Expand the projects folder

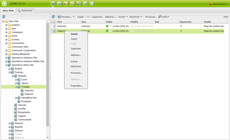coord(6,25)
